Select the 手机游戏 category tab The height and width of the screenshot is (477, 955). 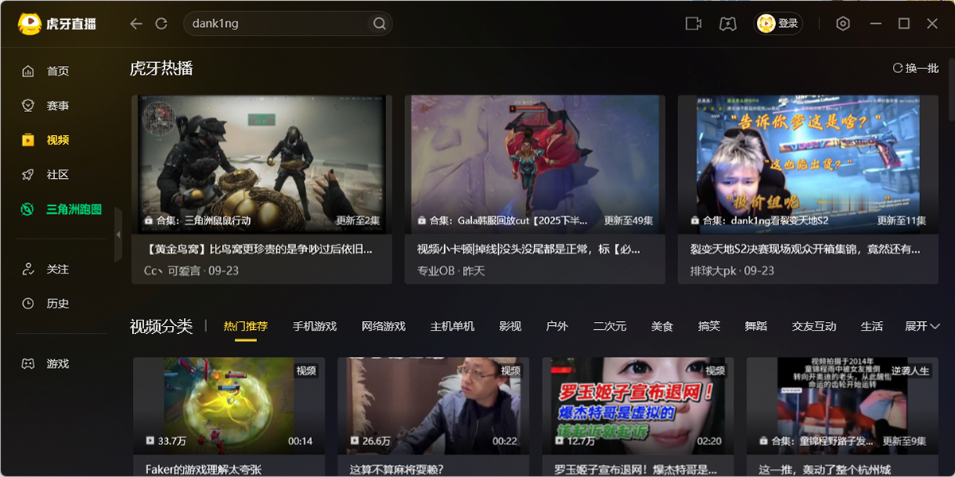(314, 326)
